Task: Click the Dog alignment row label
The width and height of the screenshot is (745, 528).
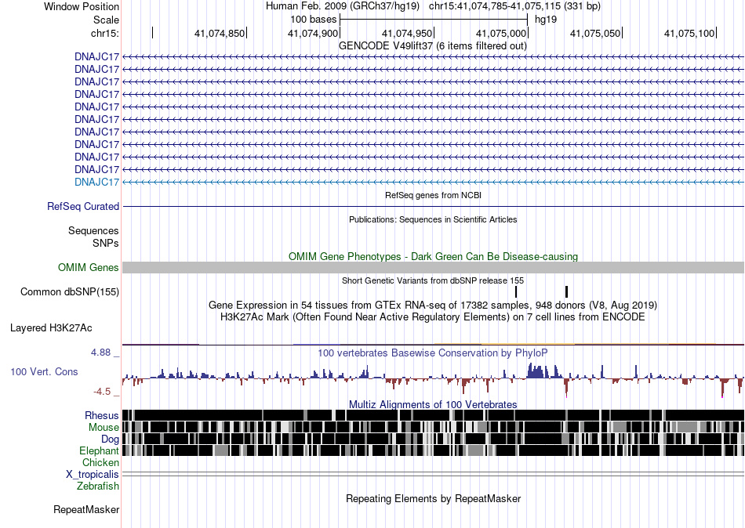Action: coord(110,439)
